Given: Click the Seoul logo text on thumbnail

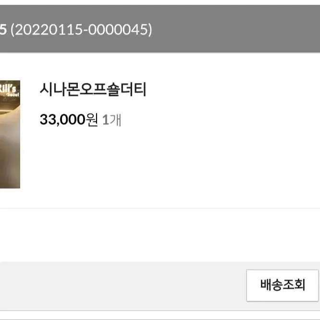Looking at the screenshot, I should [12, 95].
